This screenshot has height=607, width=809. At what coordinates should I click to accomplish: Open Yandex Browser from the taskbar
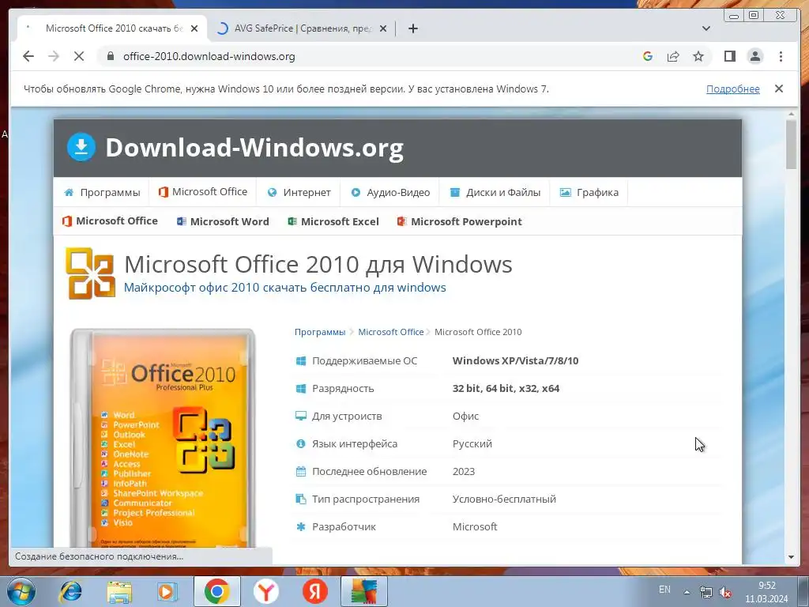tap(265, 591)
